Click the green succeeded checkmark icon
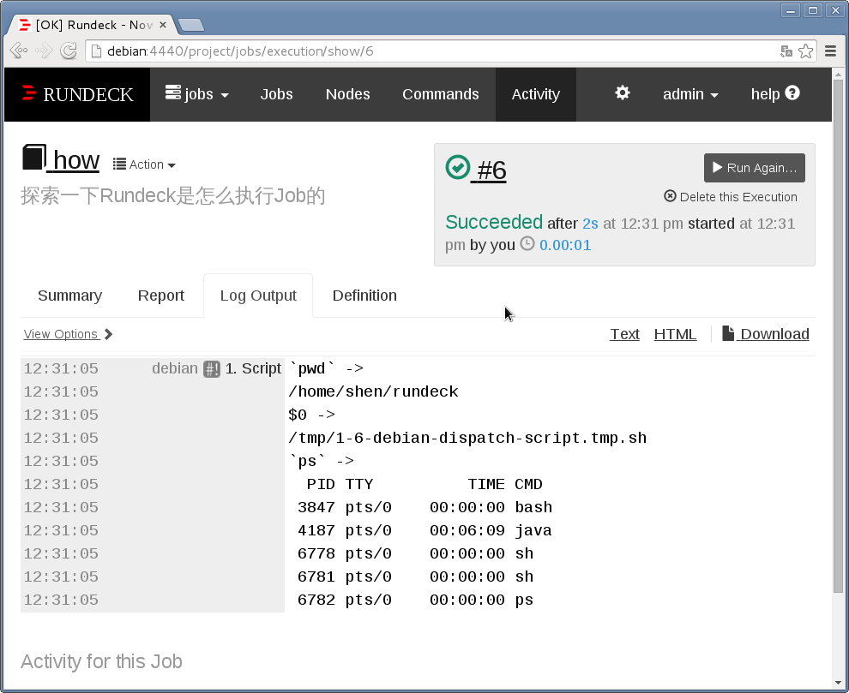This screenshot has width=849, height=693. [x=458, y=167]
